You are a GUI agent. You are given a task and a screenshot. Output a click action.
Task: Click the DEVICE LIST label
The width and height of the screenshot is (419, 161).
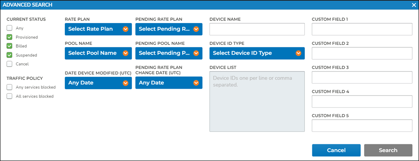[223, 67]
